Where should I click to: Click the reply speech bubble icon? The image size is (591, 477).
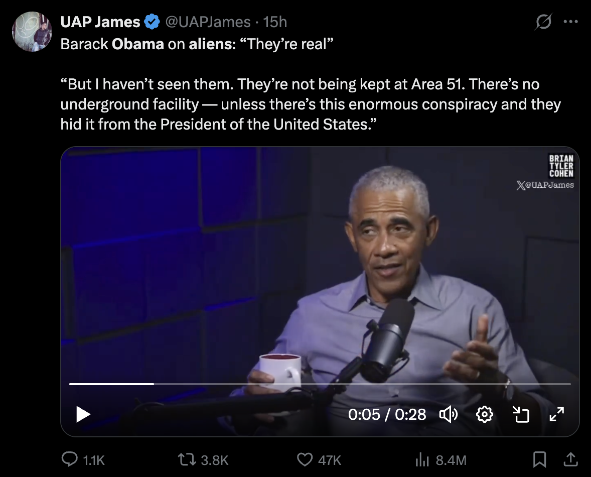(x=69, y=459)
